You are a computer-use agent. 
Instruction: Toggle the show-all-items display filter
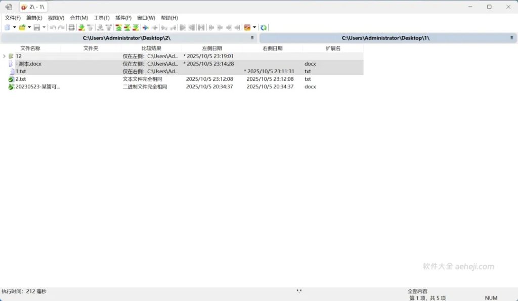[117, 27]
